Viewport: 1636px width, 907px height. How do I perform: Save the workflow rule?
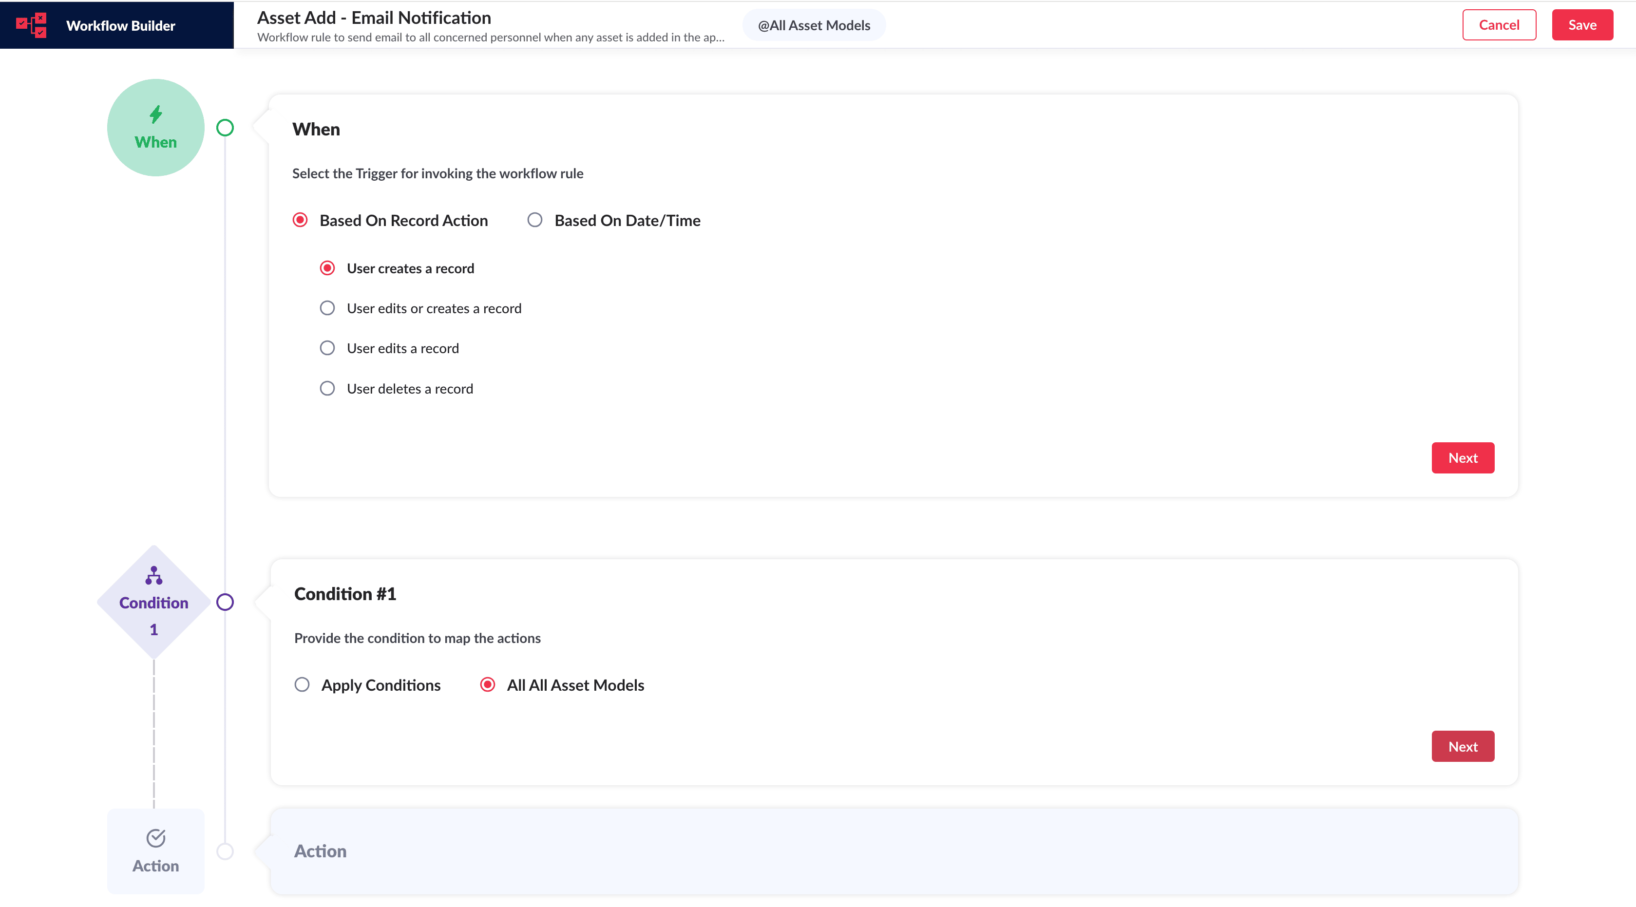[x=1582, y=25]
